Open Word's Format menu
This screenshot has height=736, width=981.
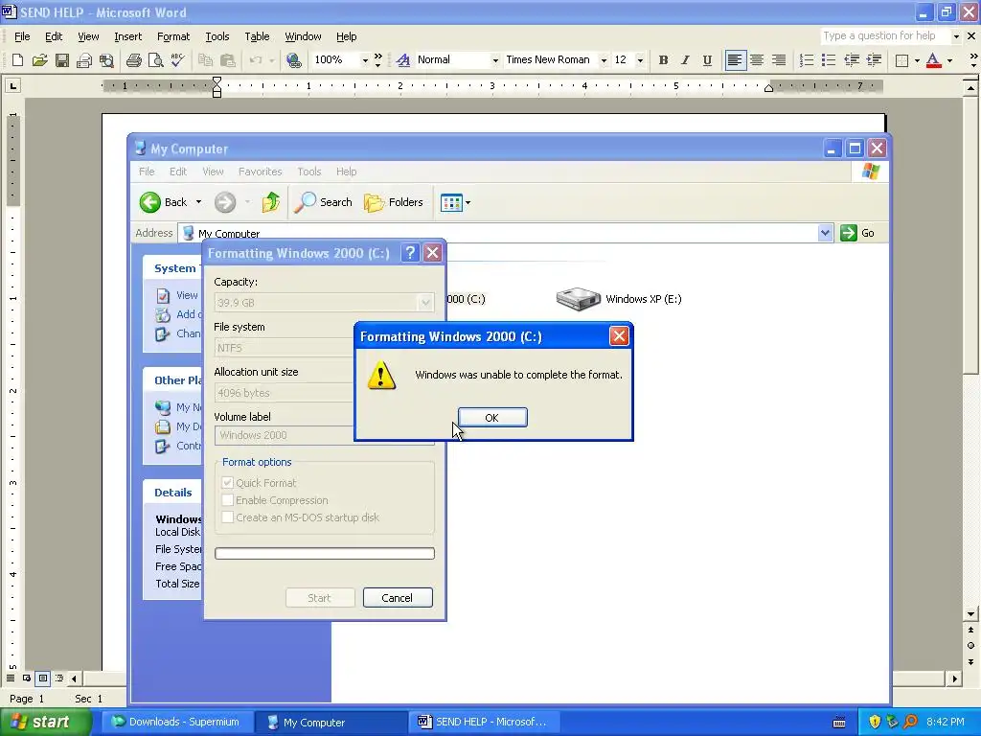[x=173, y=36]
